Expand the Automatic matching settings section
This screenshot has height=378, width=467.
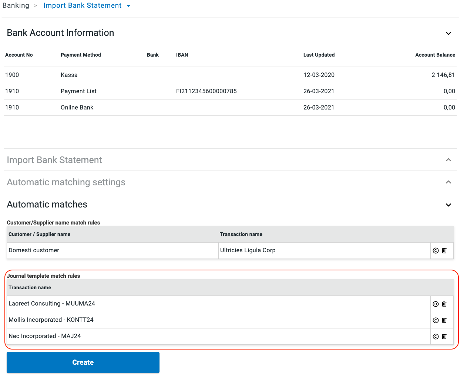(448, 182)
